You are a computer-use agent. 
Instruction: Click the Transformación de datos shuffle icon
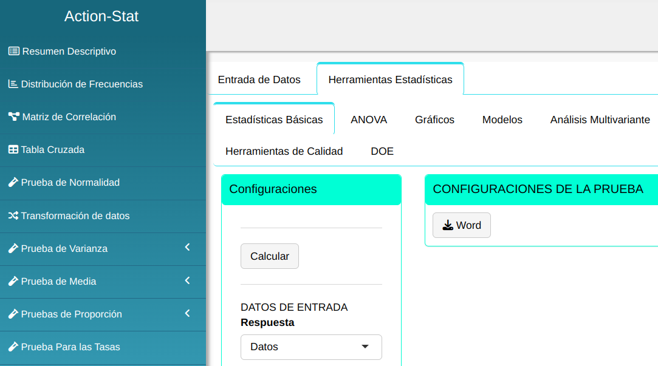click(x=13, y=216)
